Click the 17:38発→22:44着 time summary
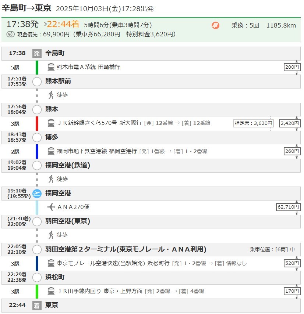304x314 pixels. click(43, 24)
